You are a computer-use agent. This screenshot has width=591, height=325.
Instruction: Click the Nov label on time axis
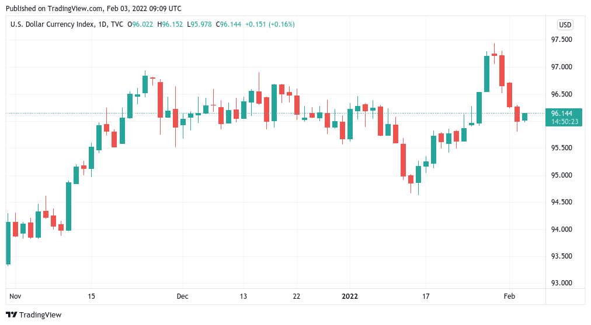point(15,296)
